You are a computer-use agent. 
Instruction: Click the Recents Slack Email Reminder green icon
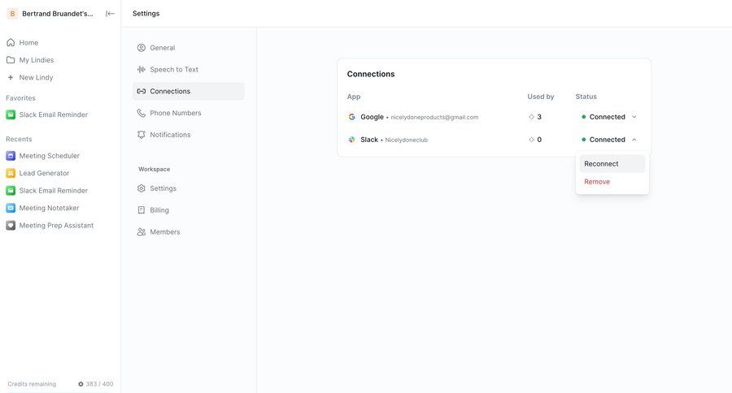[11, 190]
